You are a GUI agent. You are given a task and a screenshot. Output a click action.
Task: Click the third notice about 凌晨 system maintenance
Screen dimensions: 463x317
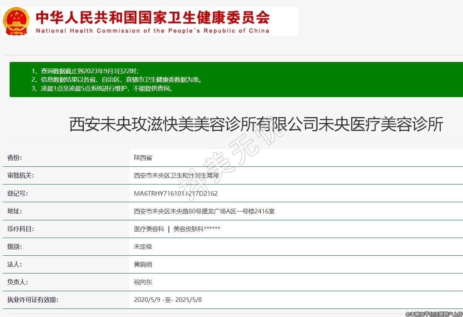coord(107,89)
